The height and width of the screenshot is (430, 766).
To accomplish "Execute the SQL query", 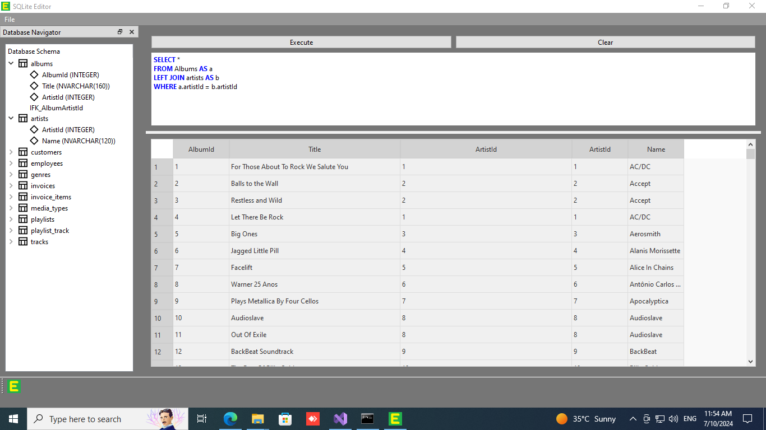I will pyautogui.click(x=301, y=42).
